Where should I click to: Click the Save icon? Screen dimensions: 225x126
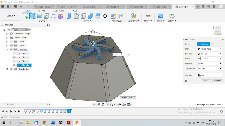coord(15,6)
